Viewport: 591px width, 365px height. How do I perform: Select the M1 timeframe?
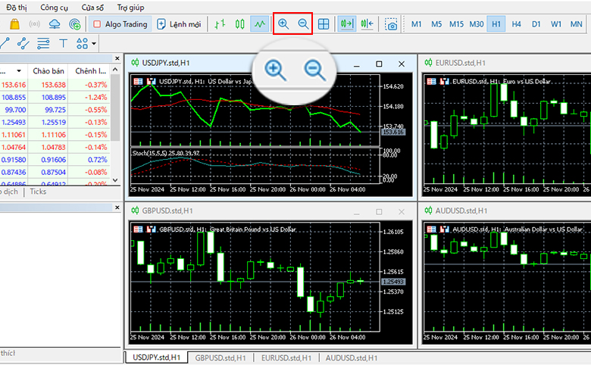416,24
